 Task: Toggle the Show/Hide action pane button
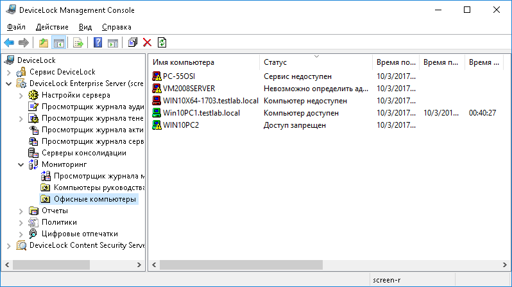pos(113,43)
